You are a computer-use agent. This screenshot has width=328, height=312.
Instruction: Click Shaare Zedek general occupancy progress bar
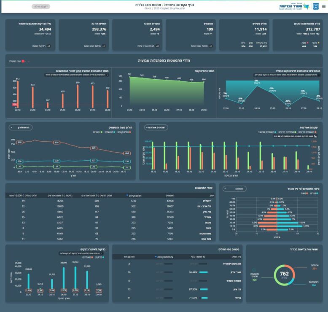click(202, 272)
